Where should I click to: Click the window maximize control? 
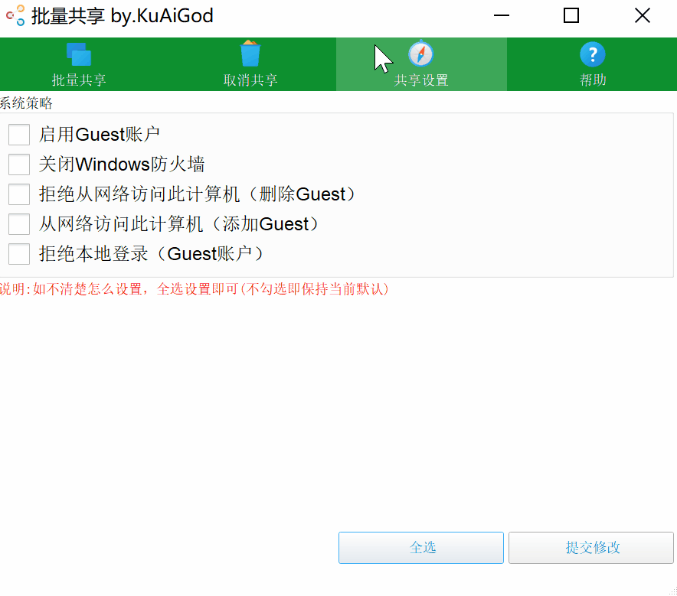[x=571, y=15]
